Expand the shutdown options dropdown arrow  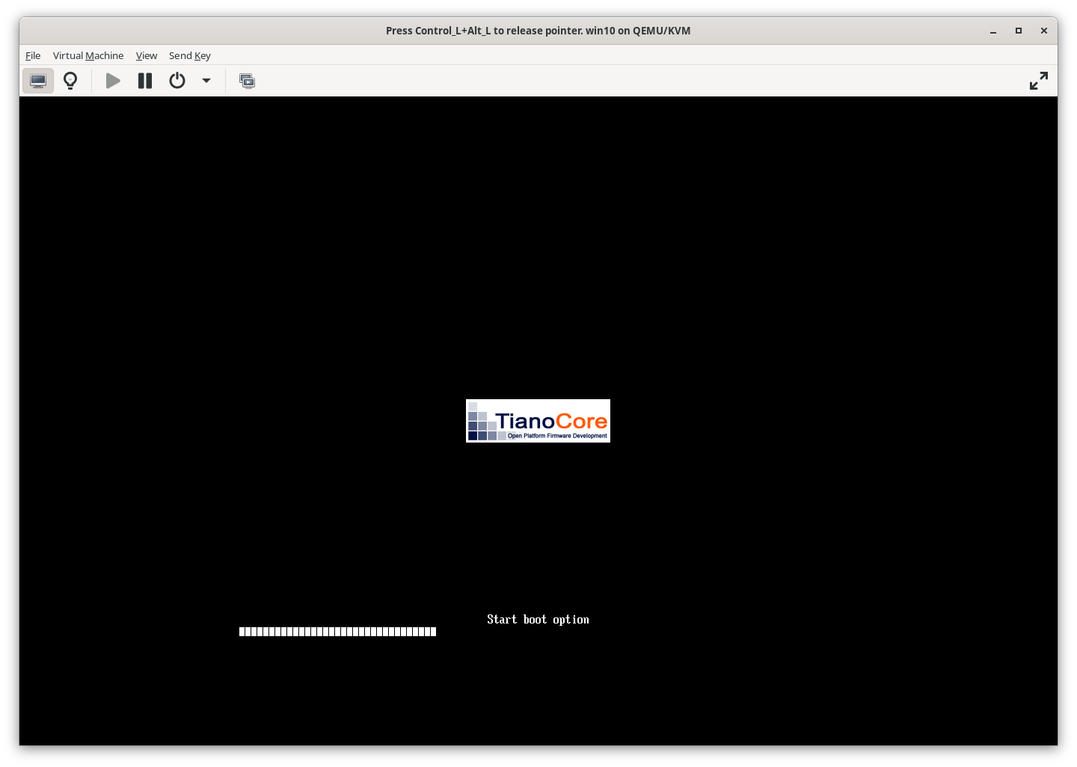coord(206,81)
